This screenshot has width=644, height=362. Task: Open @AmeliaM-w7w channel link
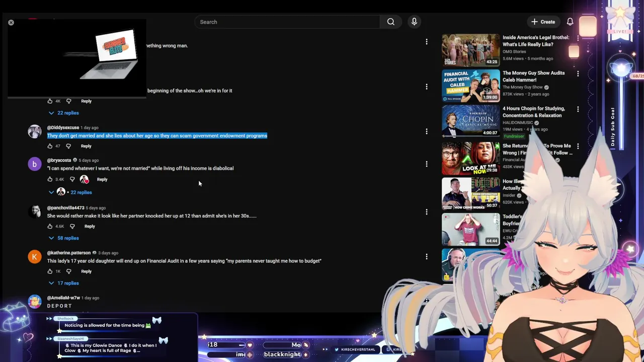pyautogui.click(x=63, y=298)
